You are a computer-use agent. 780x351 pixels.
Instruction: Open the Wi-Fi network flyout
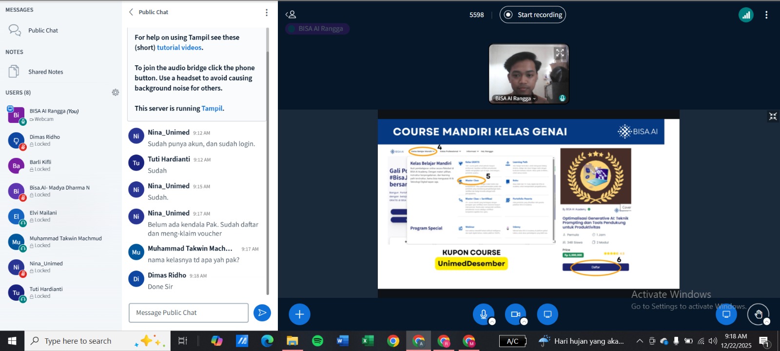[x=701, y=341]
